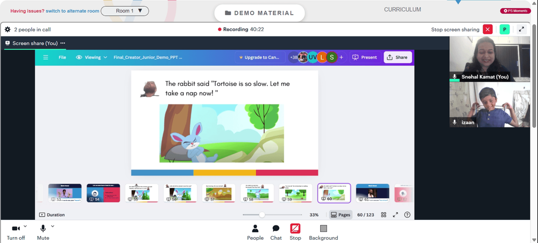Stop screen sharing with red X
The image size is (538, 243).
click(487, 30)
